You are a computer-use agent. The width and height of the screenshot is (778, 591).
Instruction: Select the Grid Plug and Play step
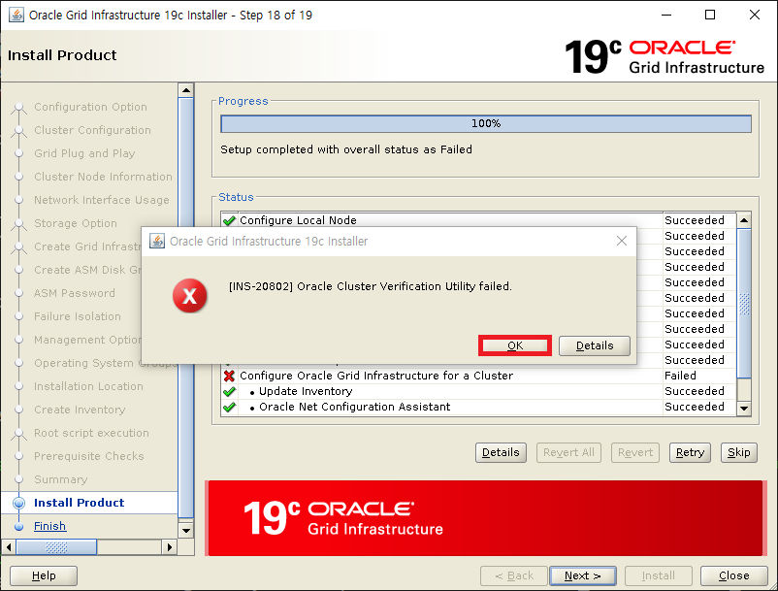pyautogui.click(x=84, y=153)
